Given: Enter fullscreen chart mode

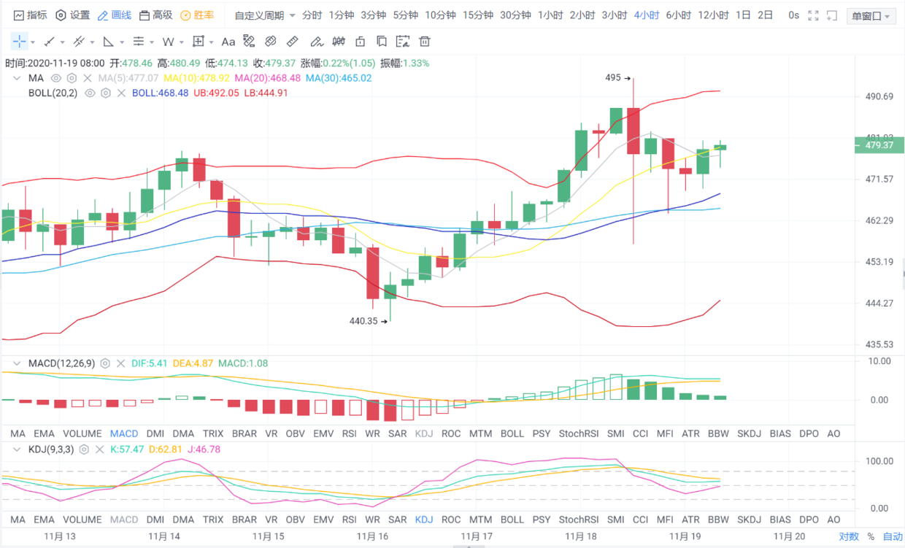Looking at the screenshot, I should pos(814,15).
